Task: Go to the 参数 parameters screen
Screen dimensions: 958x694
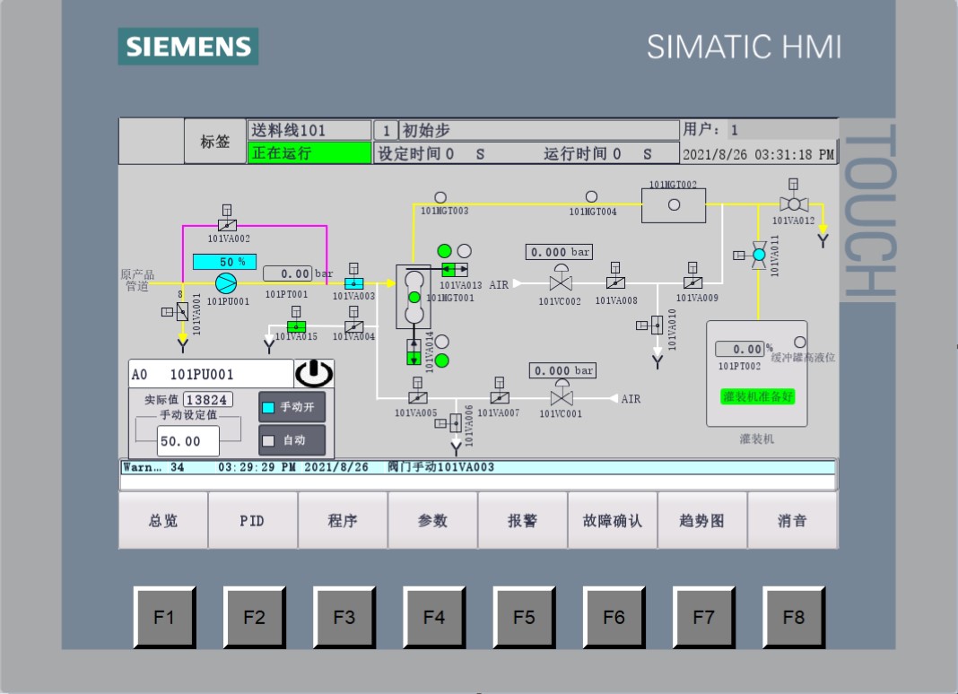Action: [432, 520]
